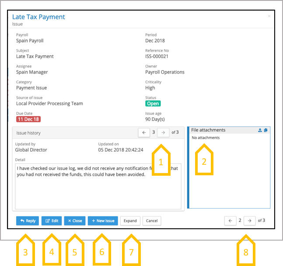Viewport: 283px width, 266px height.
Task: Click the blue Close issue button
Action: (75, 221)
